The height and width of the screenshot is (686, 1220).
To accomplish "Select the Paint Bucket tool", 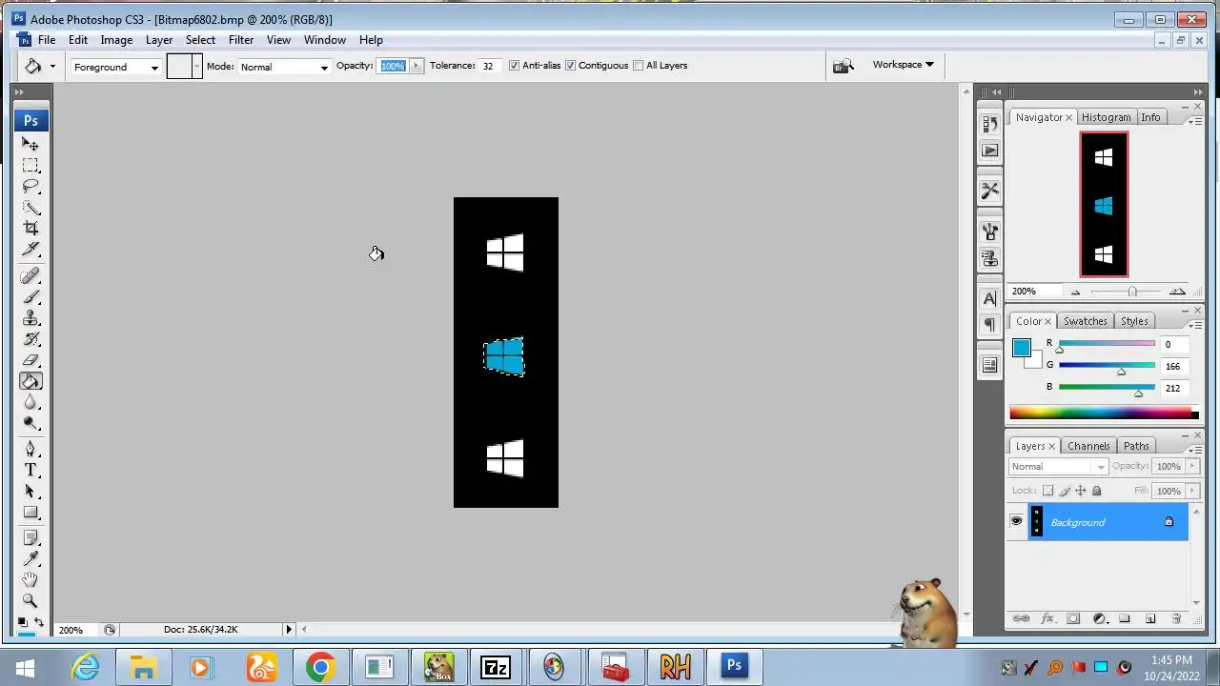I will pyautogui.click(x=30, y=381).
